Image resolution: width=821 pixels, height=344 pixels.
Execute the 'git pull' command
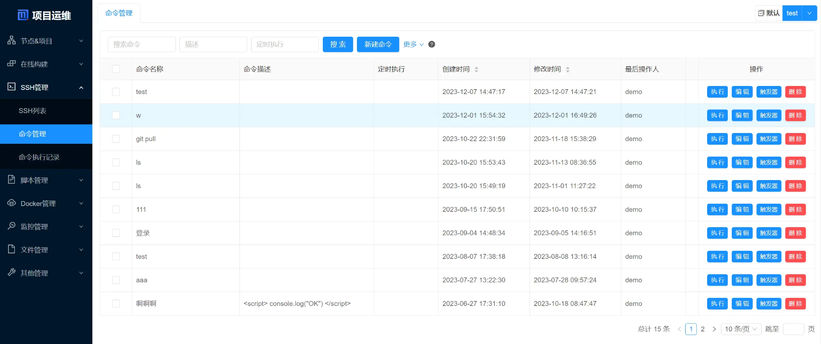point(717,139)
